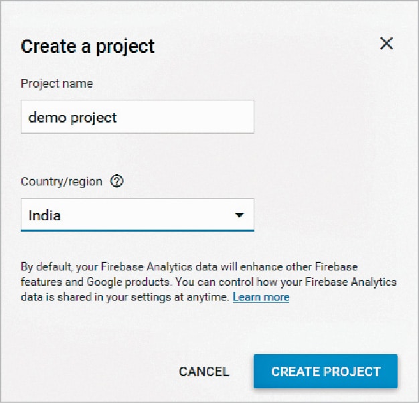Click the "demo project" text in name field

pos(72,118)
